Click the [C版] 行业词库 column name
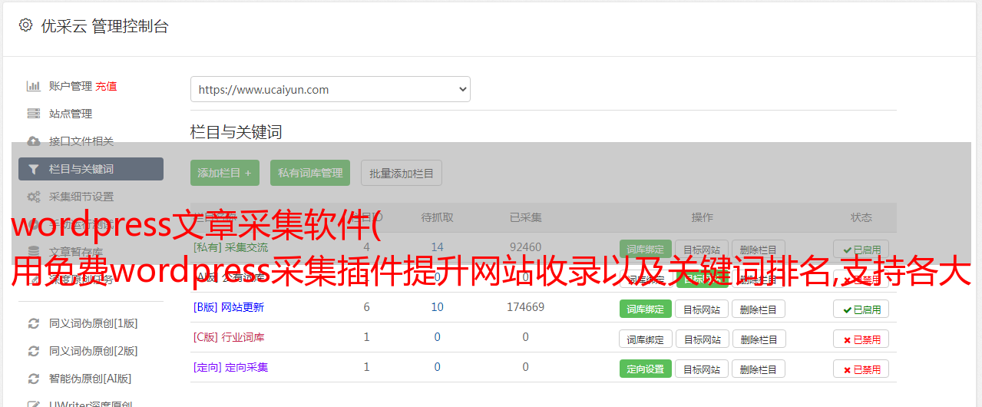This screenshot has height=407, width=982. point(229,337)
